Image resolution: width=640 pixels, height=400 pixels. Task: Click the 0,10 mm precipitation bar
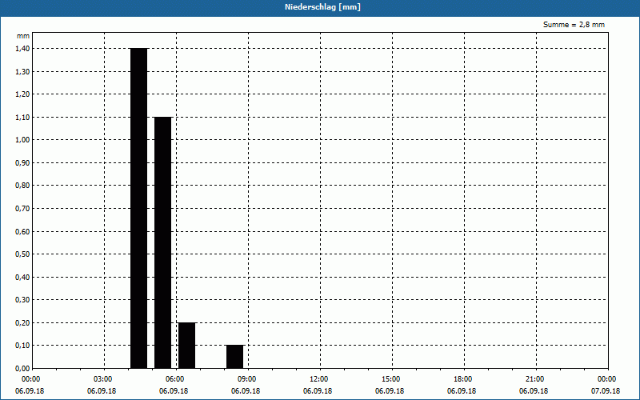coord(234,357)
